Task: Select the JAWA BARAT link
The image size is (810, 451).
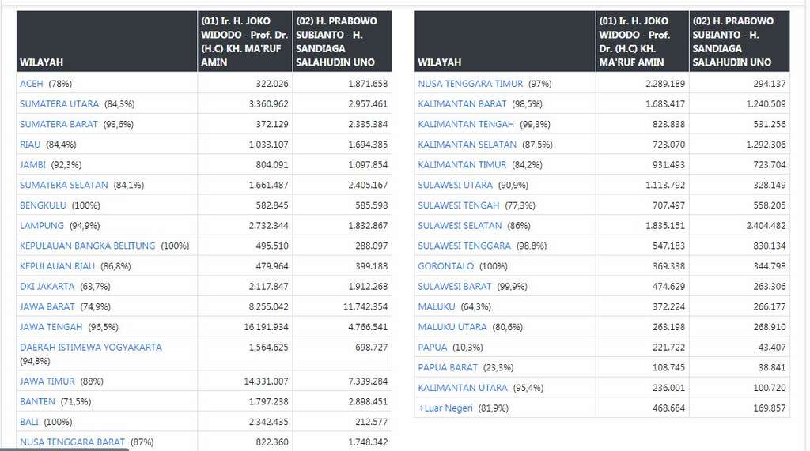Action: coord(47,306)
